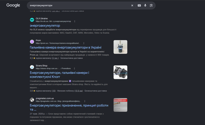Open Гальмівна камера енергоакумулятори в Україні link

tap(66, 47)
